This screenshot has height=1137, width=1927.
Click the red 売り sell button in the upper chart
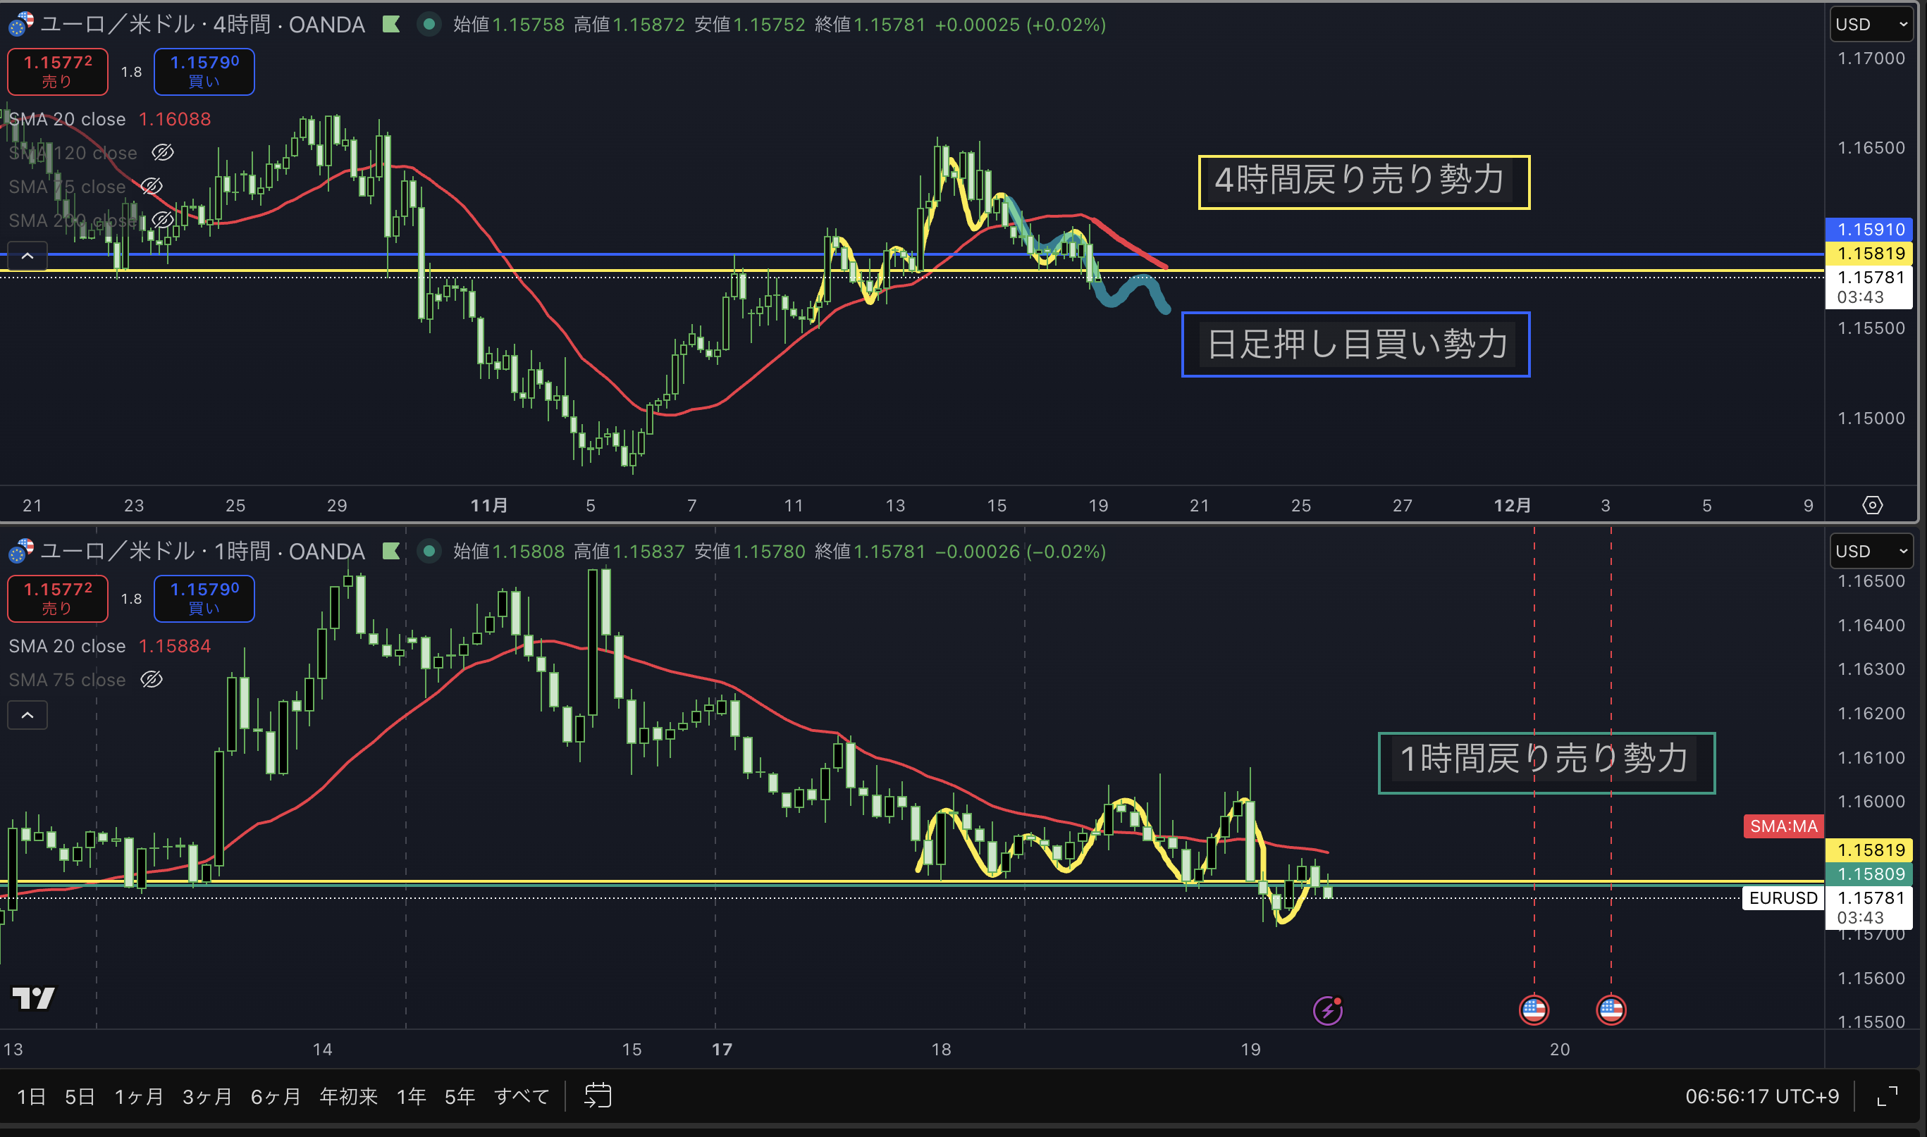click(x=58, y=71)
